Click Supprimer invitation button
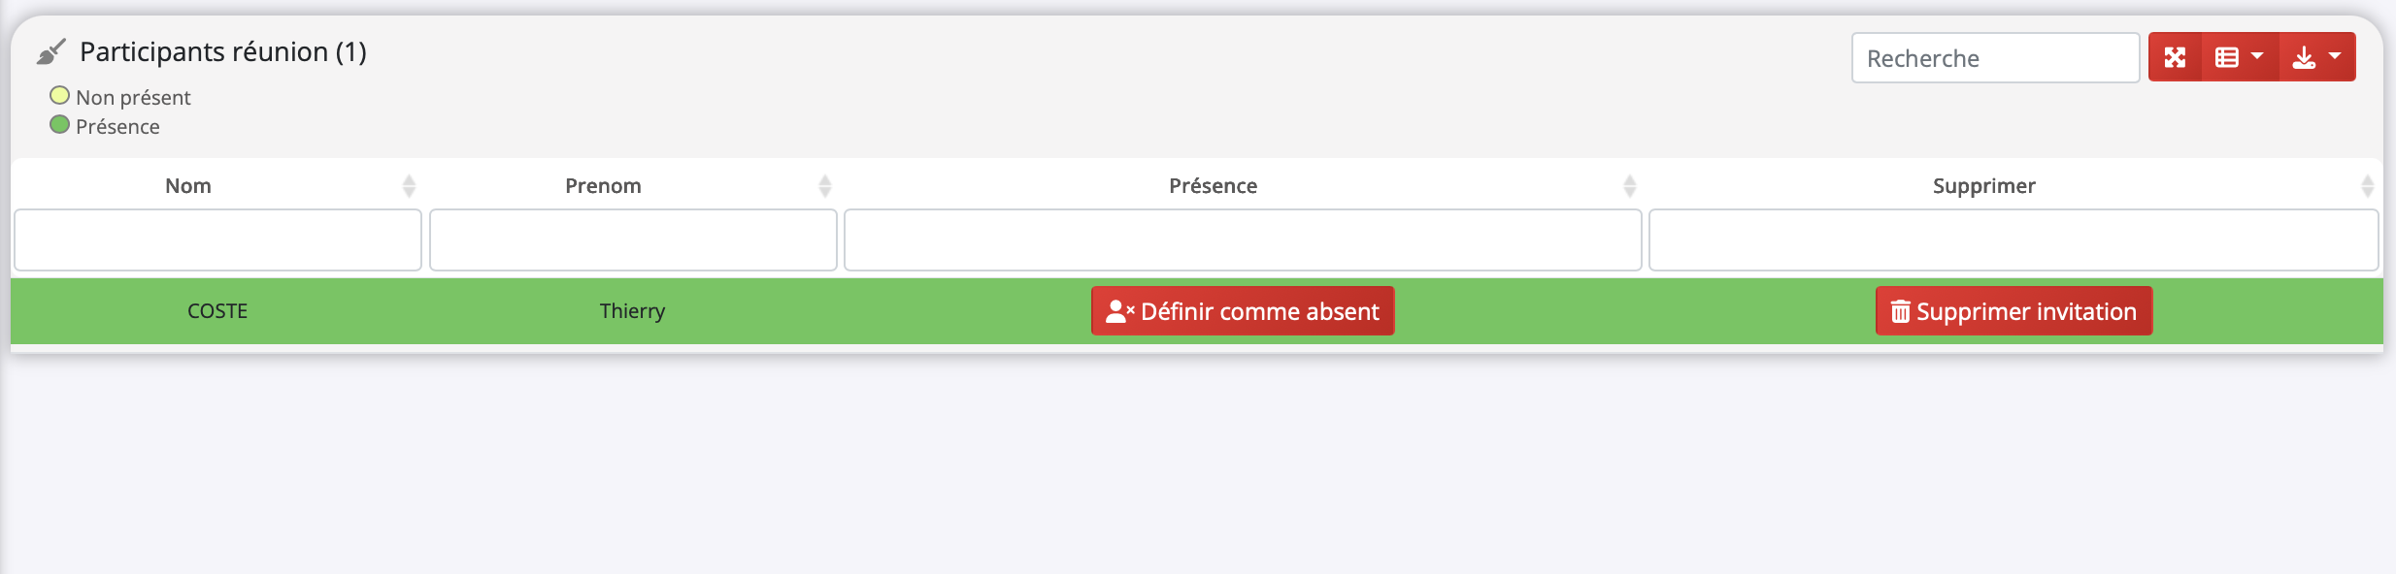 [2013, 311]
